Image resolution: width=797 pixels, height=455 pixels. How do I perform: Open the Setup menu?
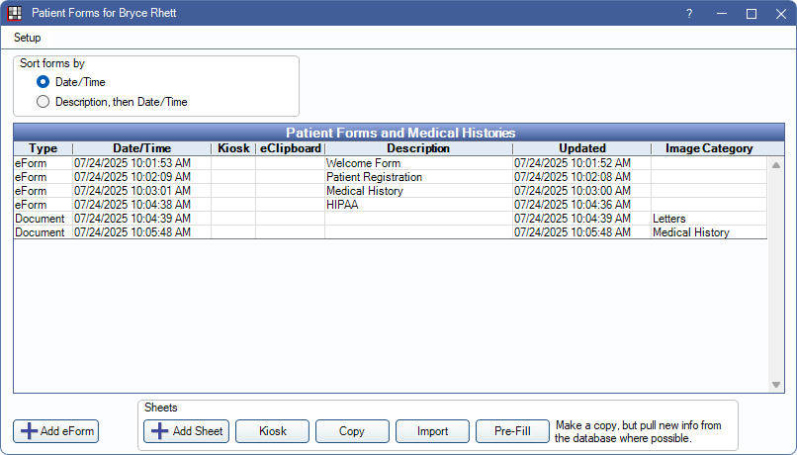pyautogui.click(x=27, y=38)
